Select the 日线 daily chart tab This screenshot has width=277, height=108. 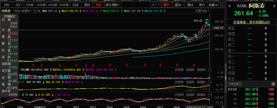pos(75,5)
